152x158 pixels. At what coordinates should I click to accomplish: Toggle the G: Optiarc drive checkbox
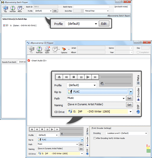[4, 25]
